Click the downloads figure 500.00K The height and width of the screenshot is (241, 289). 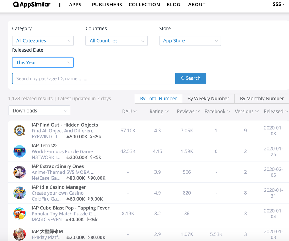pos(77,137)
